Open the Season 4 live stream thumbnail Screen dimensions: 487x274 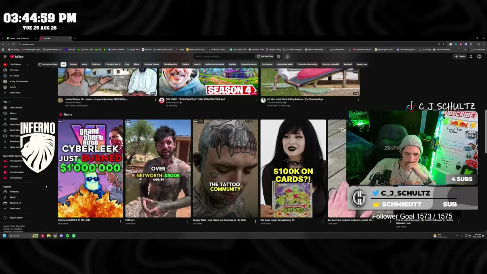[x=208, y=83]
